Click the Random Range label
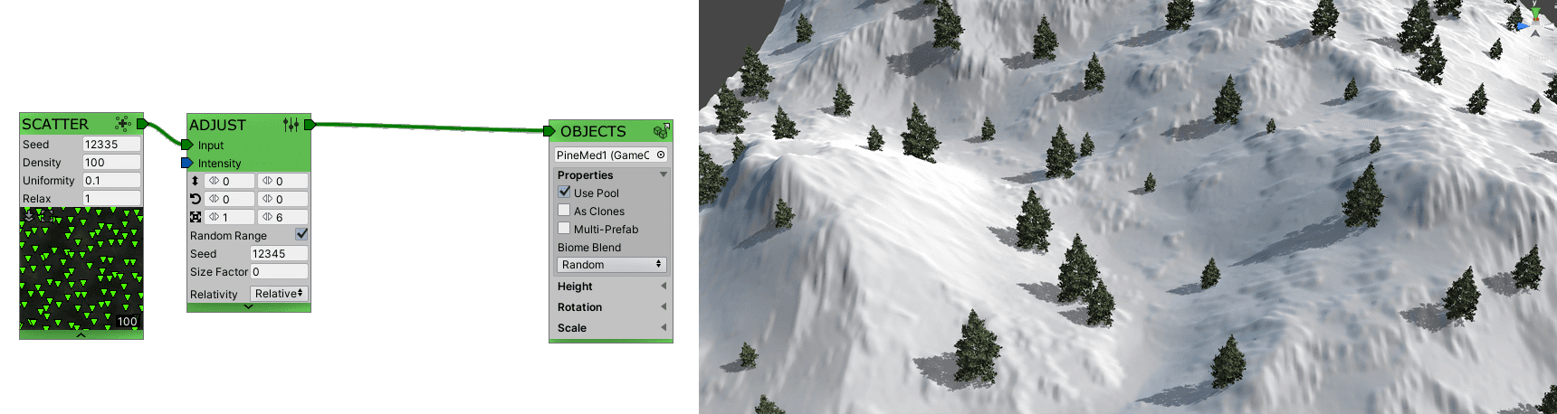This screenshot has height=414, width=1557. click(228, 235)
